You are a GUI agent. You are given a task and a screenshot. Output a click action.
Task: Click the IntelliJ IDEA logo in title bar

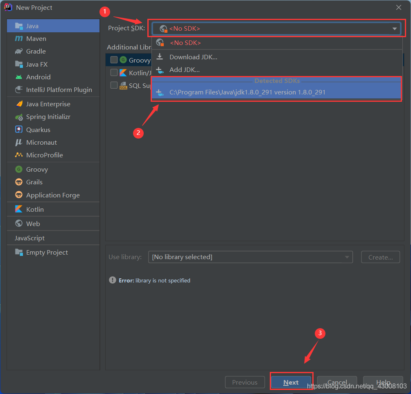click(x=8, y=7)
